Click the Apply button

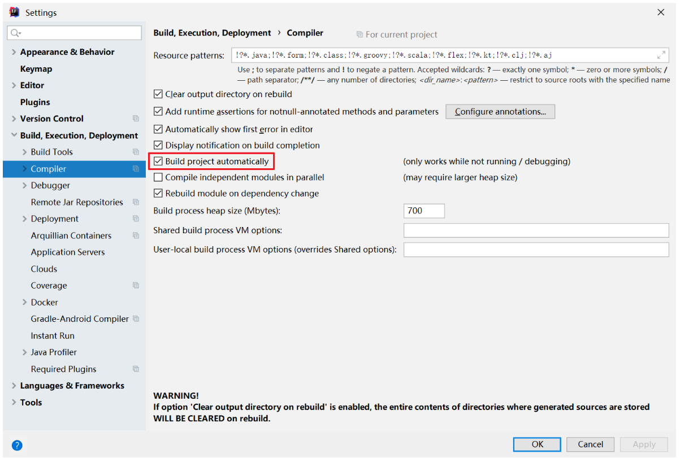pyautogui.click(x=644, y=444)
